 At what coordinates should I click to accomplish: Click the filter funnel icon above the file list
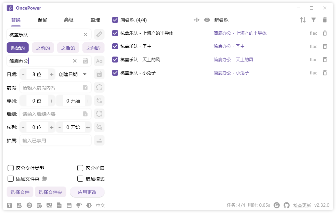[313, 20]
